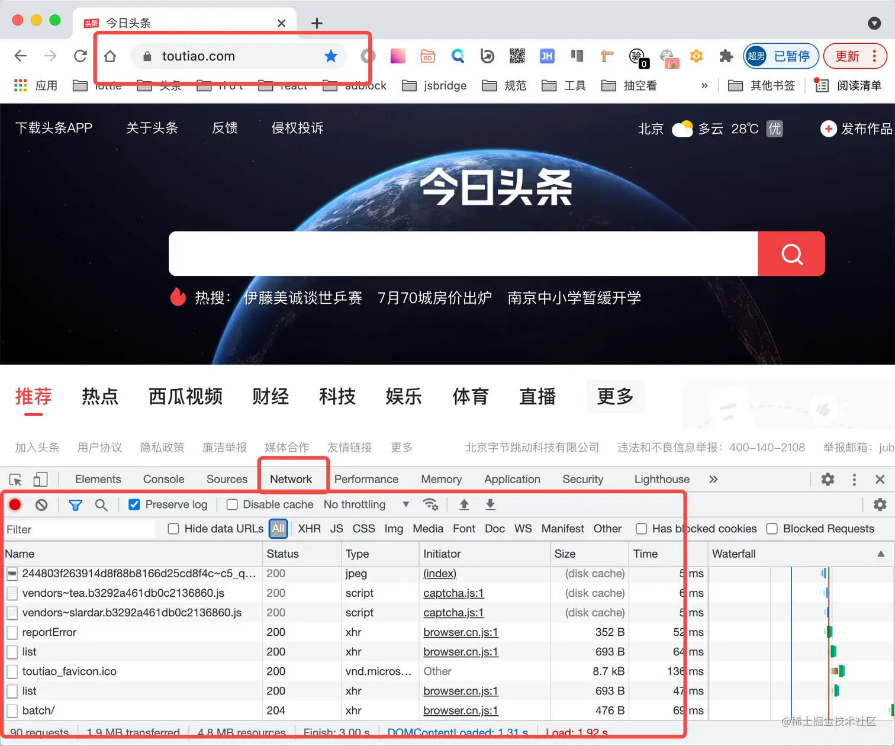Clear the network log

41,504
